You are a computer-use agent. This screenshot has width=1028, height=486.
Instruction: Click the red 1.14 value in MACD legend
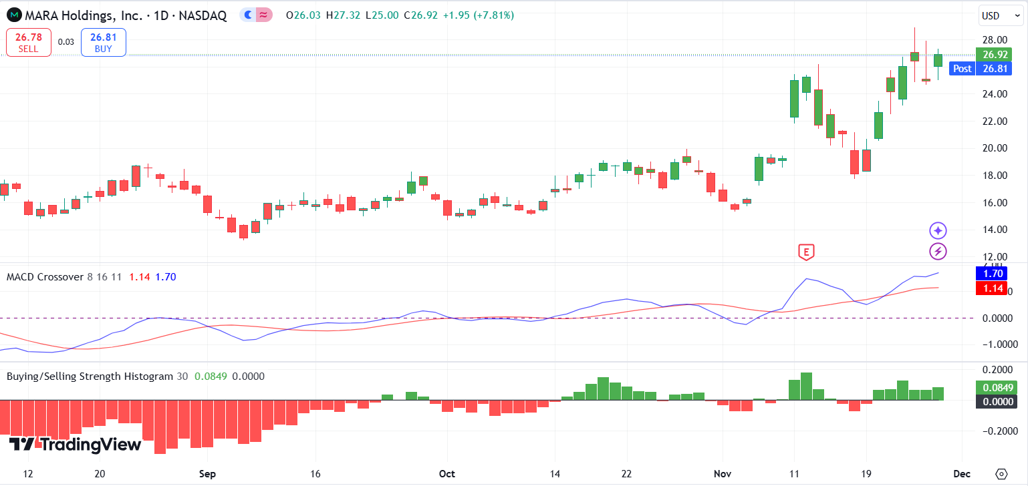(139, 276)
